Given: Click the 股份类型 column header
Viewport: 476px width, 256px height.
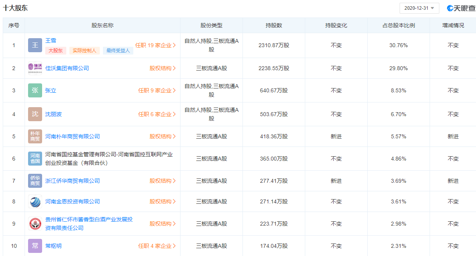Looking at the screenshot, I should coord(211,25).
